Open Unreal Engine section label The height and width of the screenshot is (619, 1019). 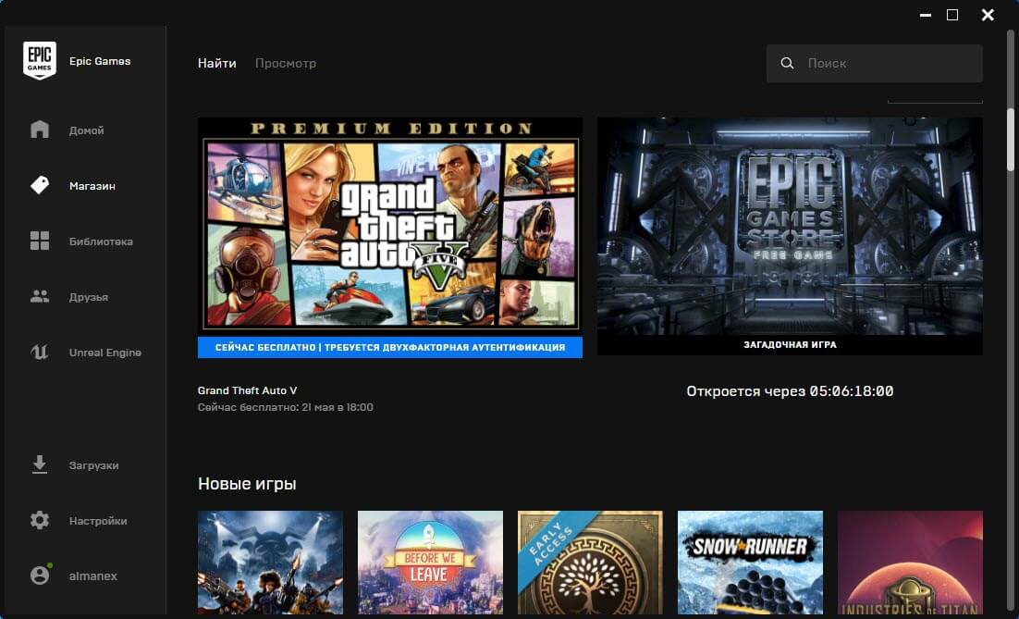pos(105,353)
